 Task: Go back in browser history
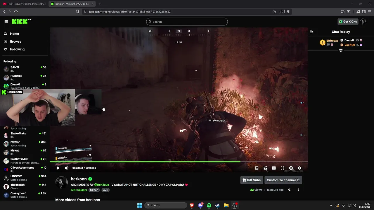click(x=4, y=12)
